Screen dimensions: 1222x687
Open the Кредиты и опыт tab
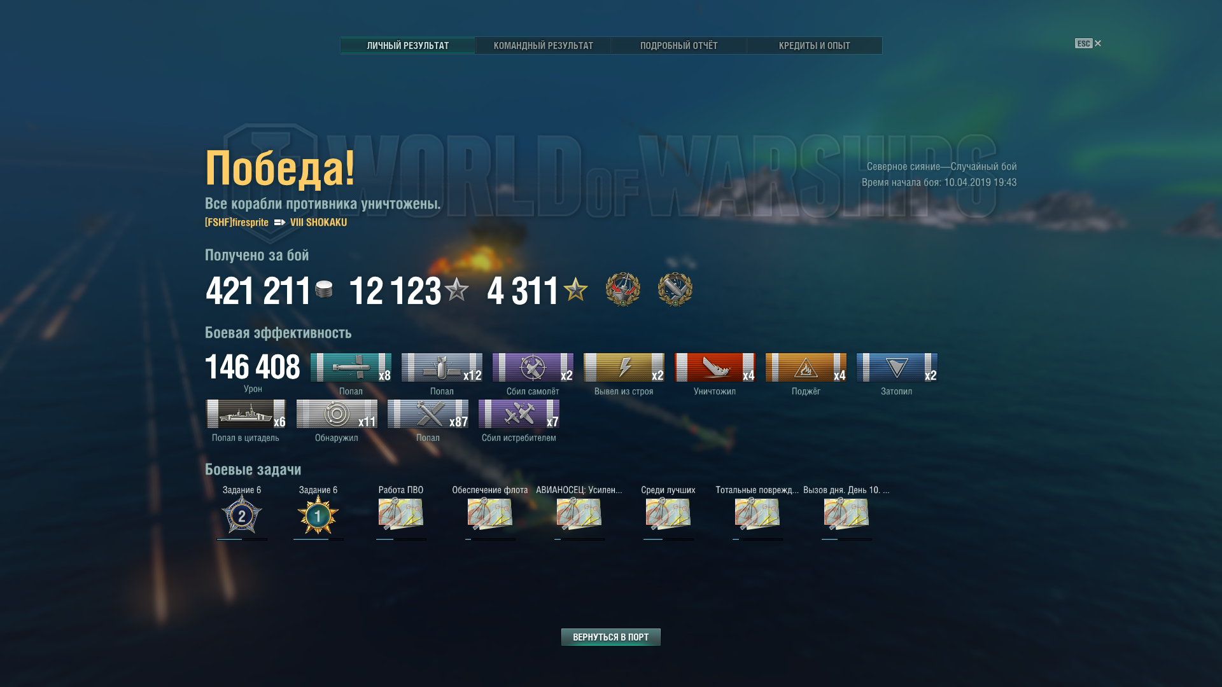(814, 46)
